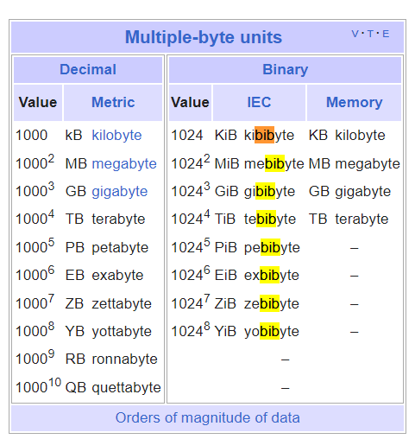Screen dimensions: 415x439
Task: Click the TiB abbreviation
Action: [225, 219]
